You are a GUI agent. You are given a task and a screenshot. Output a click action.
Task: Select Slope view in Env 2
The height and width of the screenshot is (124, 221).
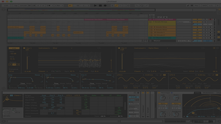point(62,84)
